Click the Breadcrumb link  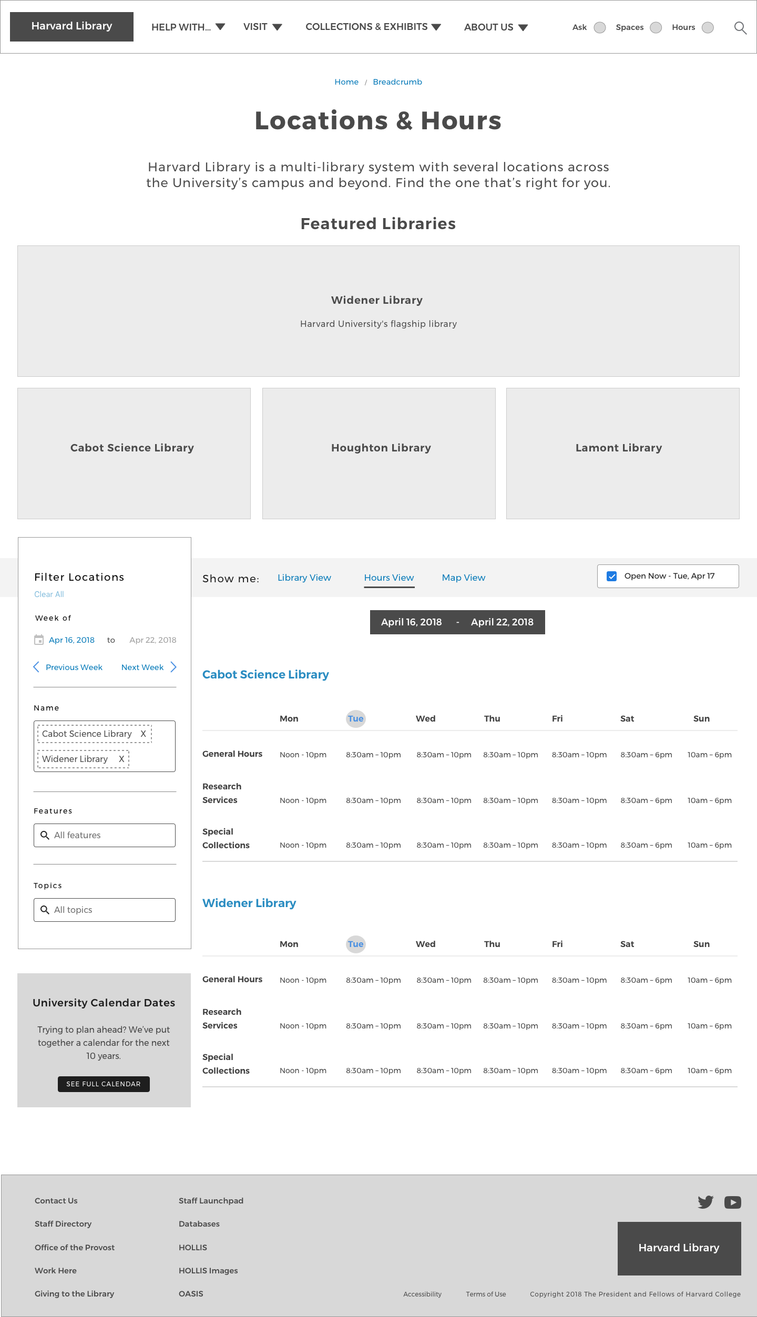(x=397, y=82)
